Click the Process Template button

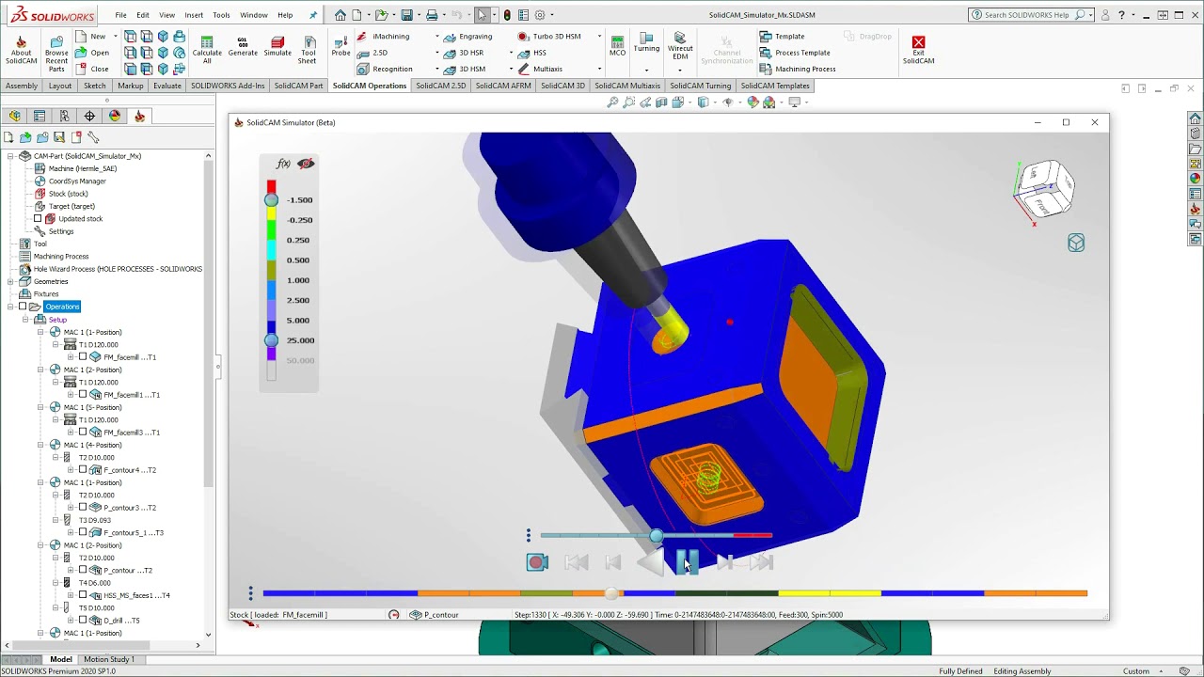pos(795,53)
